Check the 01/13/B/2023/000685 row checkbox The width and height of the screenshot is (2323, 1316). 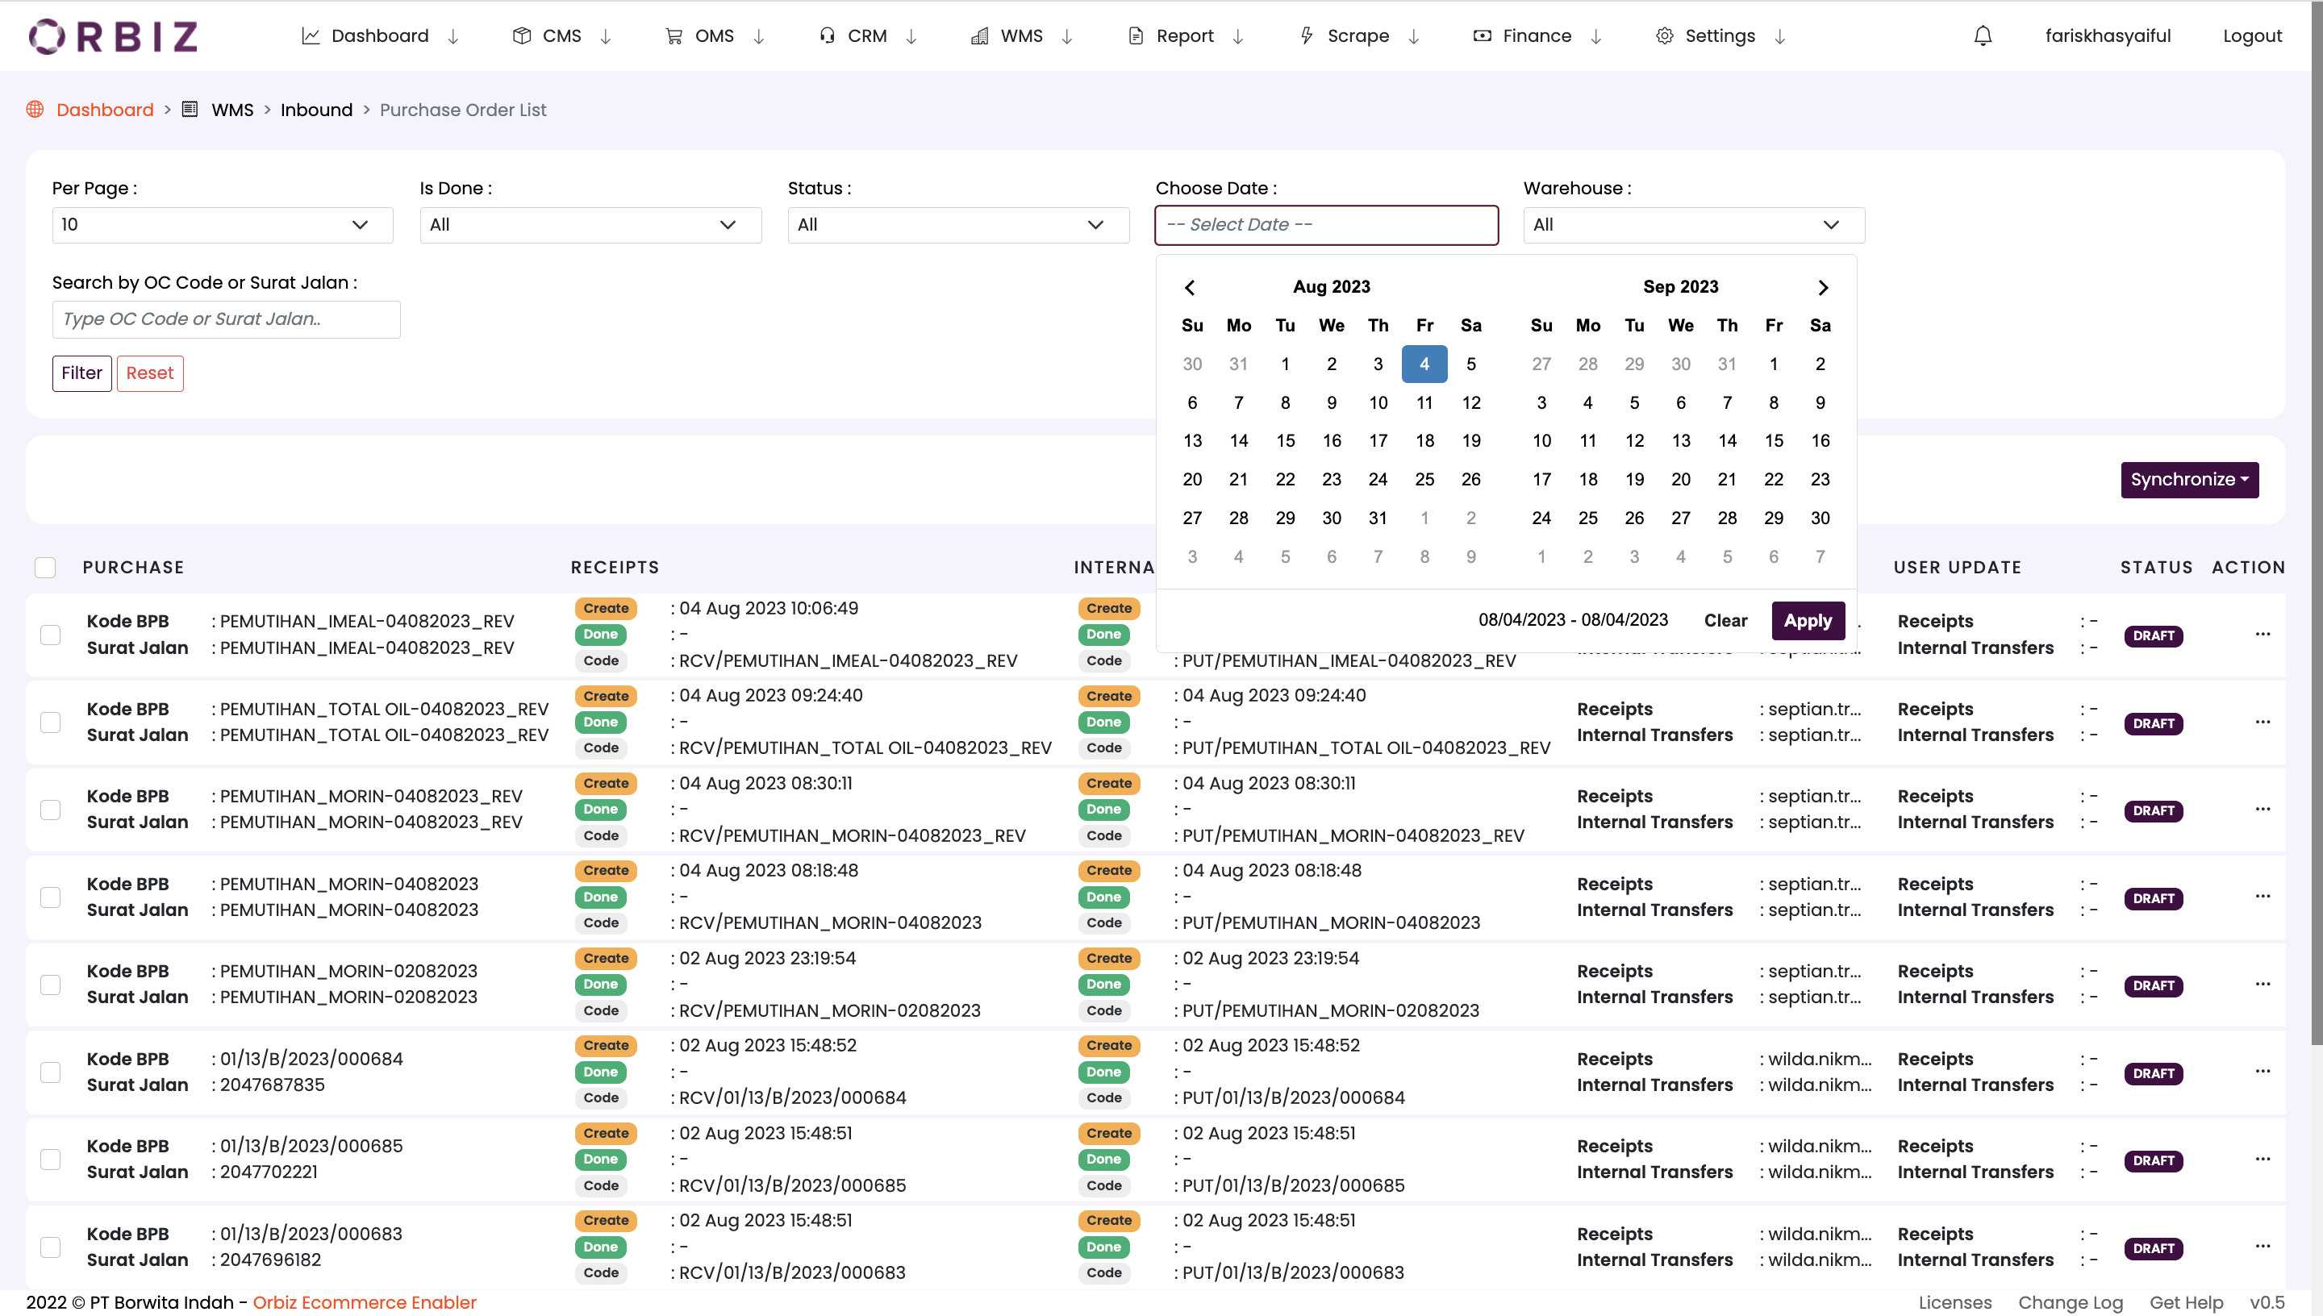[x=51, y=1160]
